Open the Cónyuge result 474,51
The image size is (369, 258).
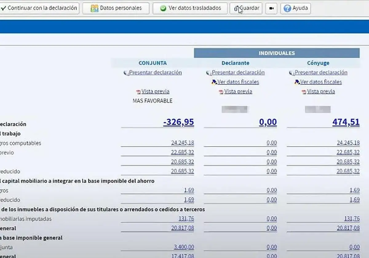[x=346, y=122]
